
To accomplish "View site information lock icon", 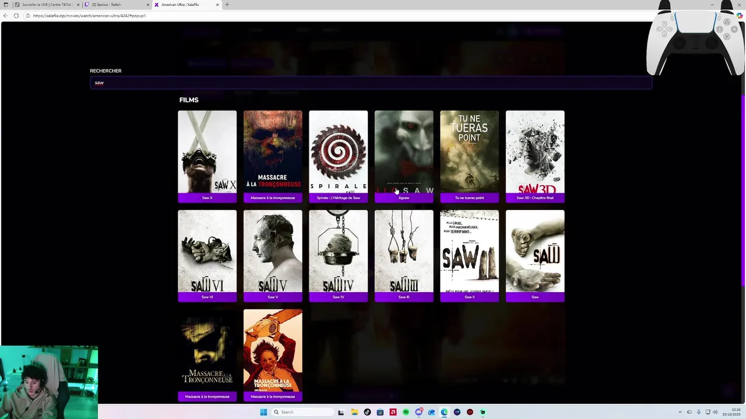I will point(28,16).
